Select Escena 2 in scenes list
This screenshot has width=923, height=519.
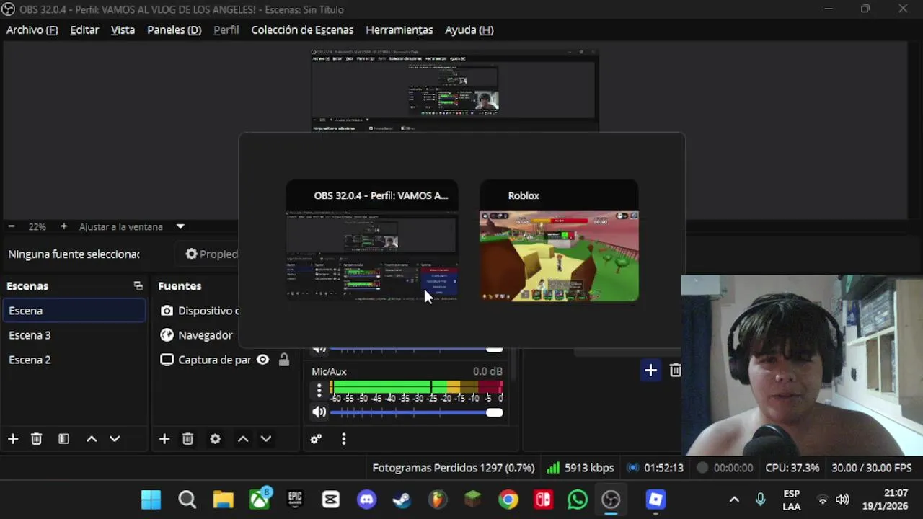coord(74,360)
